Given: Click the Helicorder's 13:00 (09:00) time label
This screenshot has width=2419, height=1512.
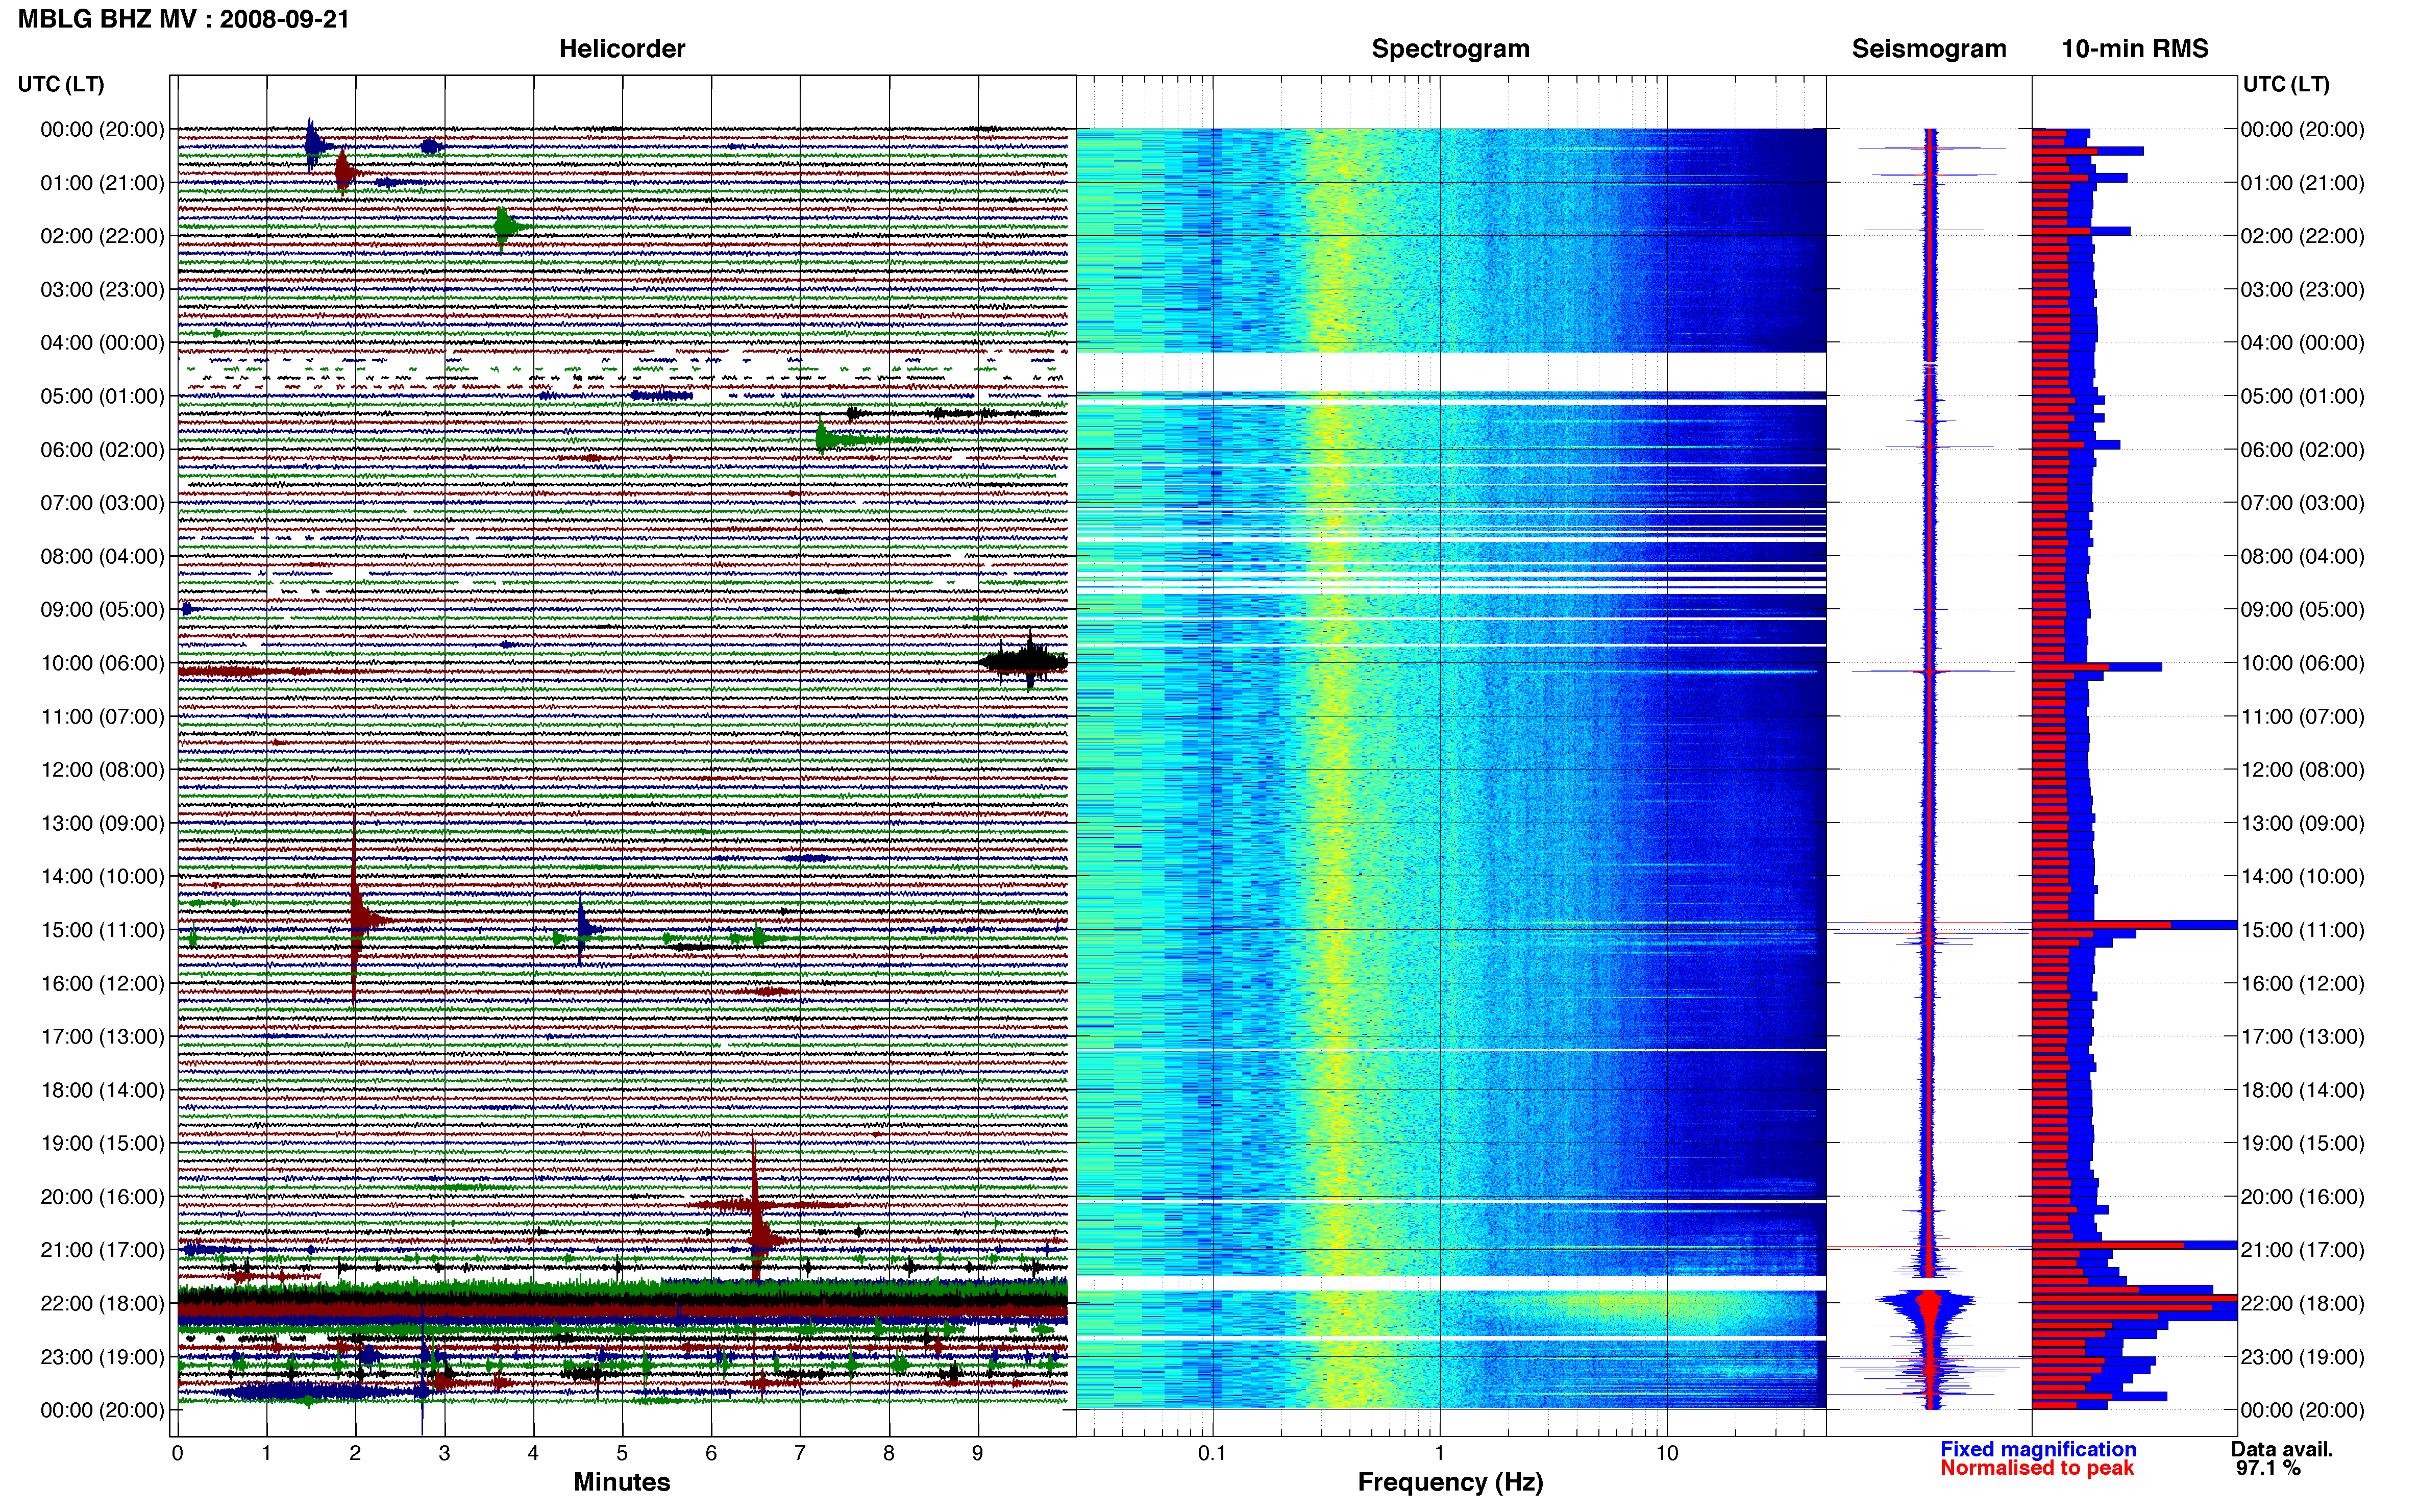Looking at the screenshot, I should pyautogui.click(x=102, y=823).
